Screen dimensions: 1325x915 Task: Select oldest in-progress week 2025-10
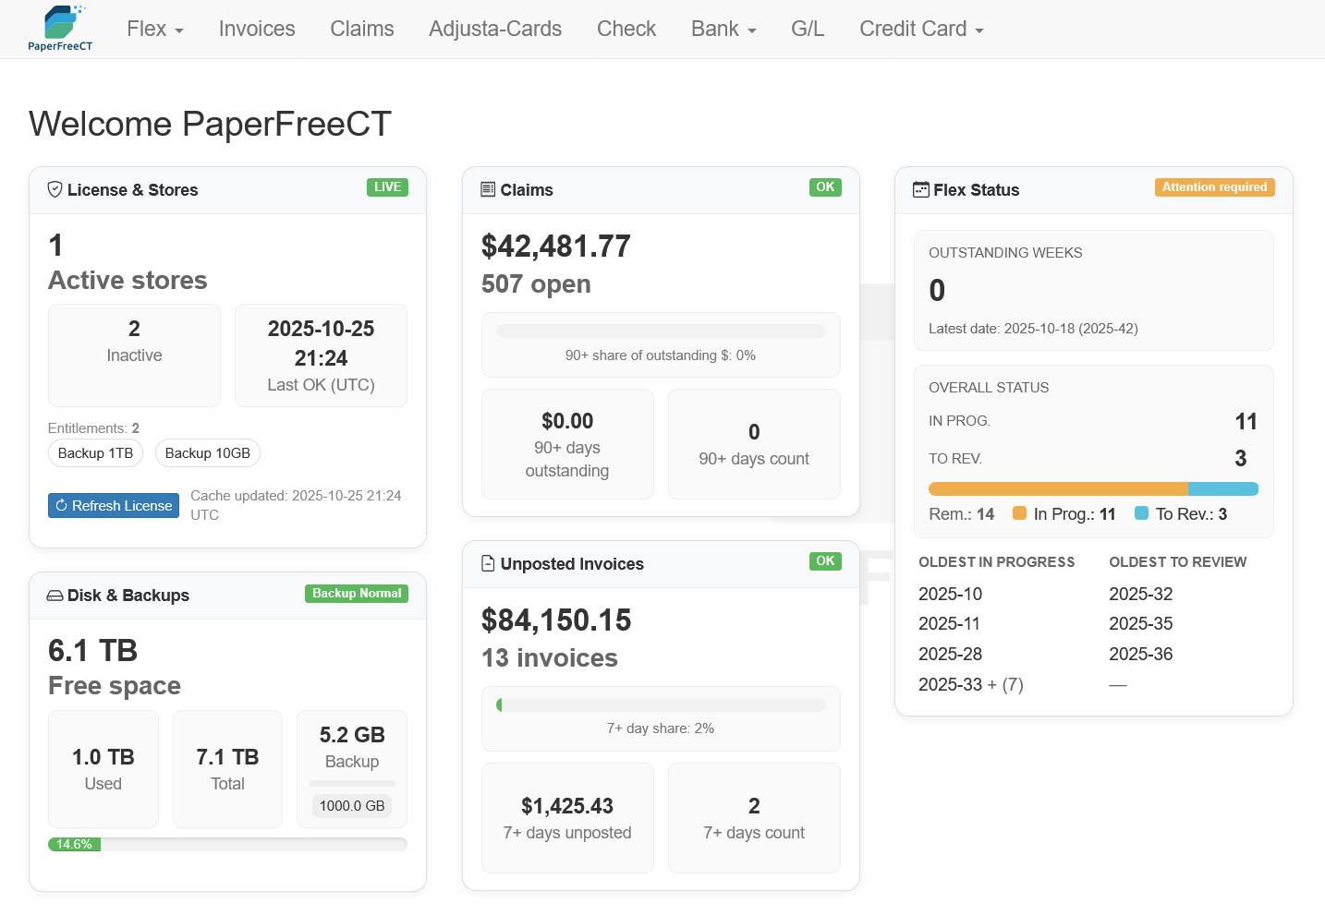click(950, 594)
